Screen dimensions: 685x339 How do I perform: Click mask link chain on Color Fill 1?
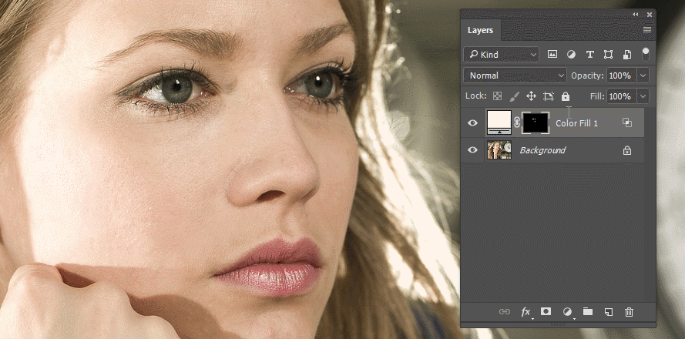(517, 123)
